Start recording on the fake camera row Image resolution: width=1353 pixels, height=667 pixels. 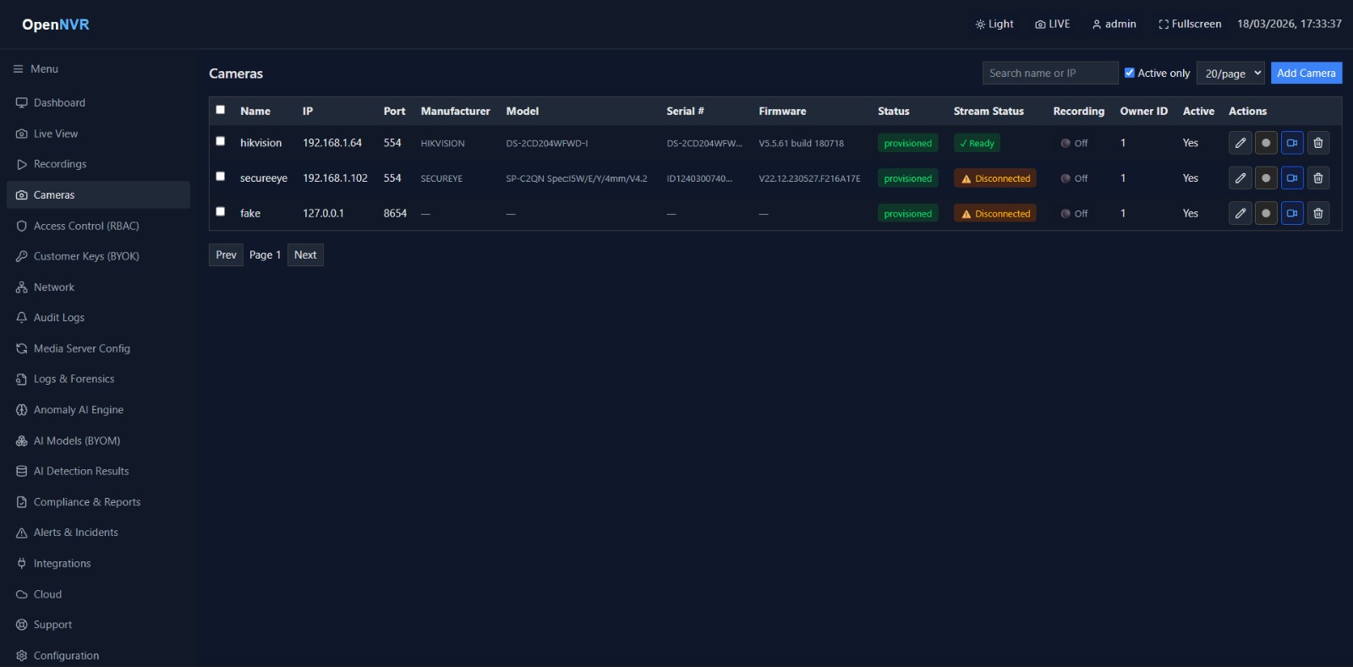point(1266,213)
